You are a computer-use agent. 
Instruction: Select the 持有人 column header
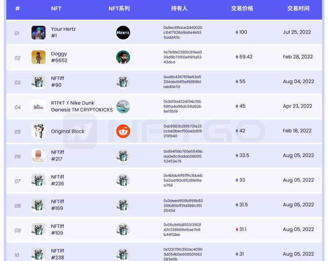click(179, 8)
